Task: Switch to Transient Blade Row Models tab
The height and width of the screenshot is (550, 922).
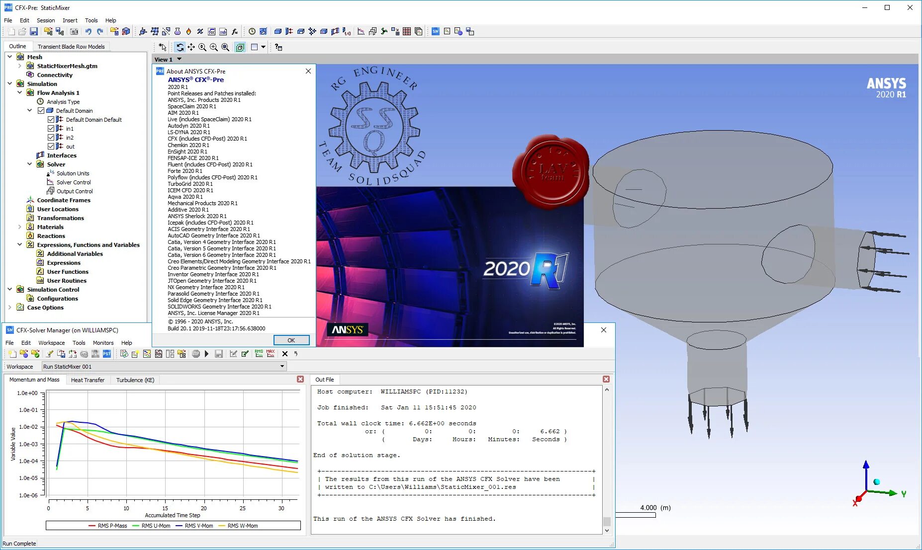Action: tap(71, 47)
